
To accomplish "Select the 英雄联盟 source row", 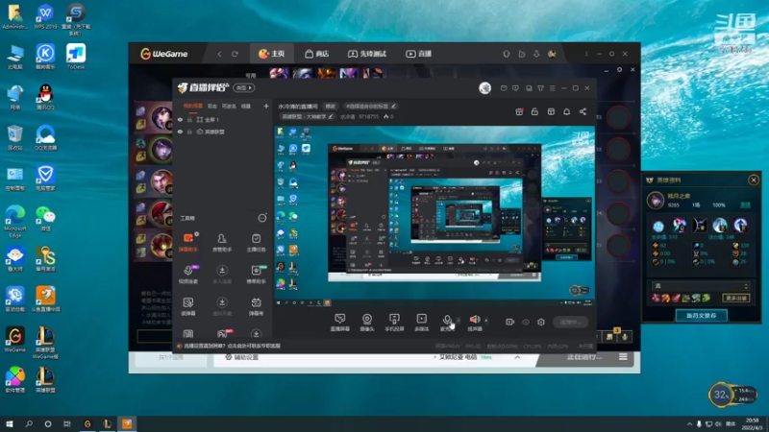I will (223, 132).
